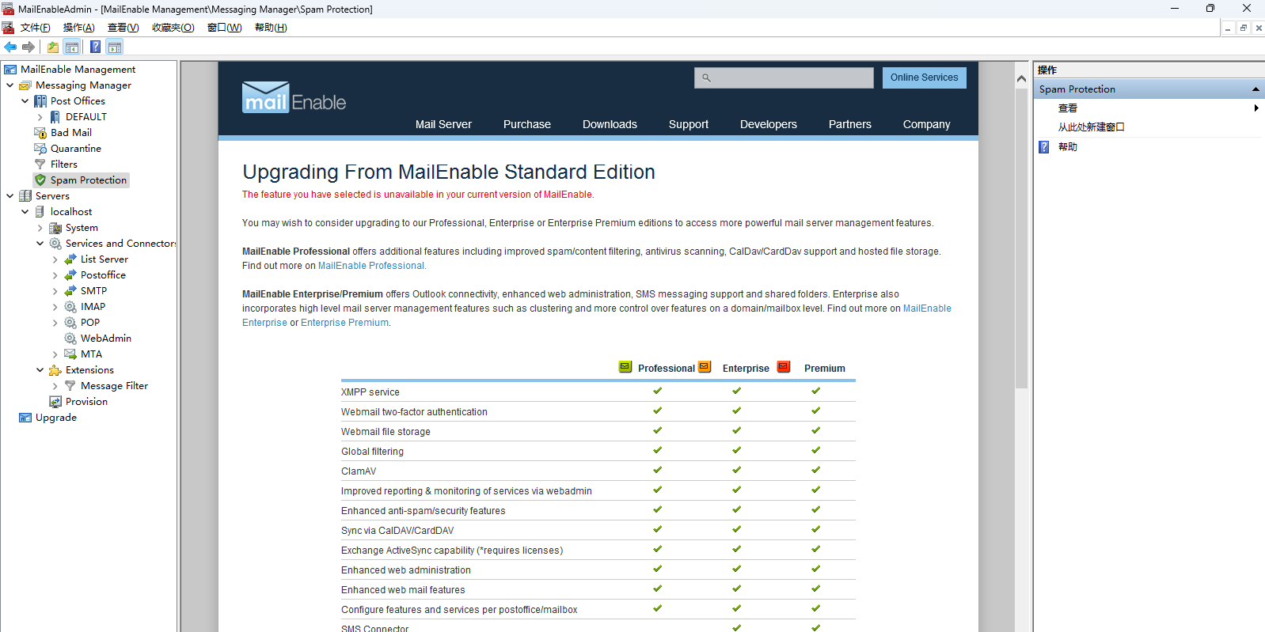Expand the System tree node
The image size is (1265, 632).
pos(40,228)
